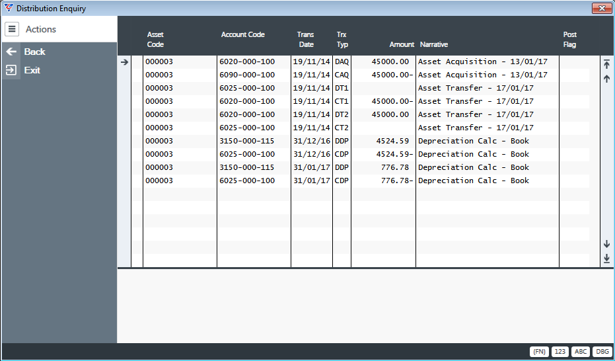Open the Actions hamburger menu icon

click(x=12, y=29)
